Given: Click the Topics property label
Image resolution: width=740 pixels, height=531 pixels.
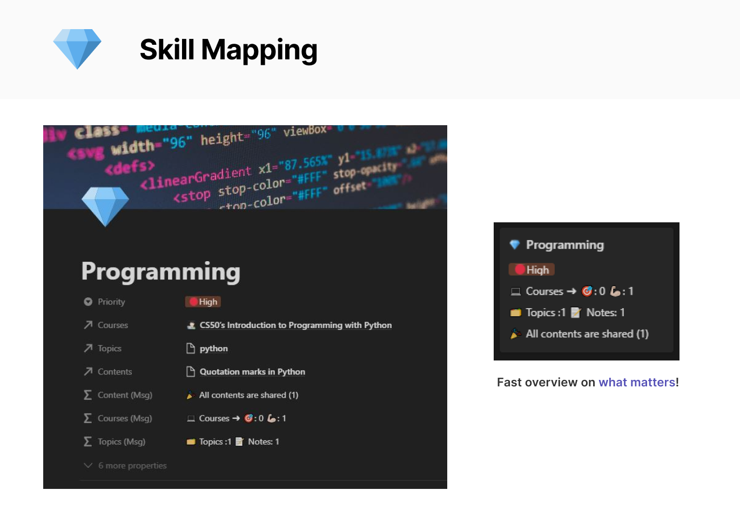Looking at the screenshot, I should pos(110,348).
